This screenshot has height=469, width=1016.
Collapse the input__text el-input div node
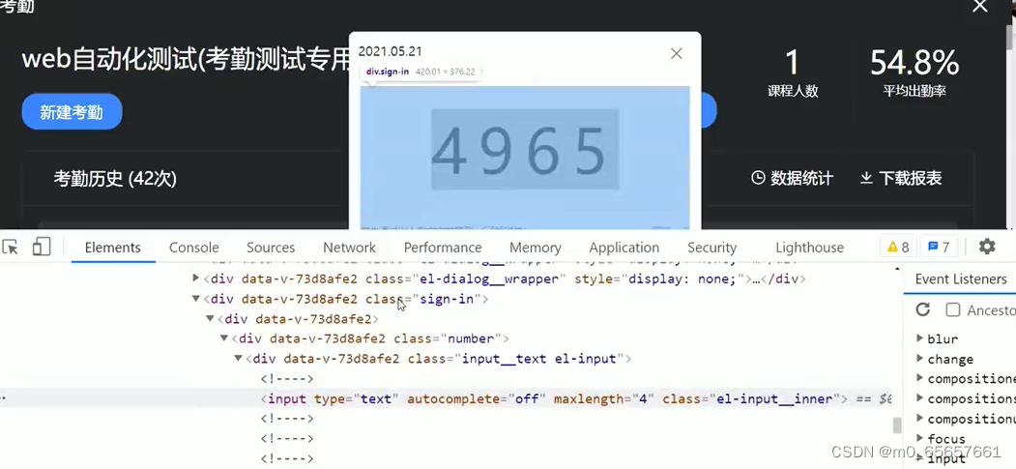coord(239,358)
